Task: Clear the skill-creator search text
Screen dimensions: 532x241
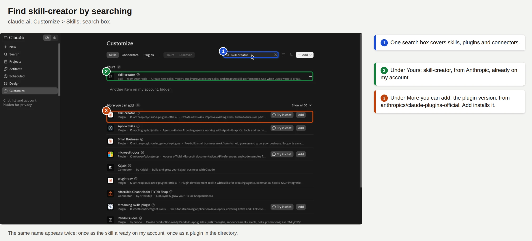Action: pos(275,55)
